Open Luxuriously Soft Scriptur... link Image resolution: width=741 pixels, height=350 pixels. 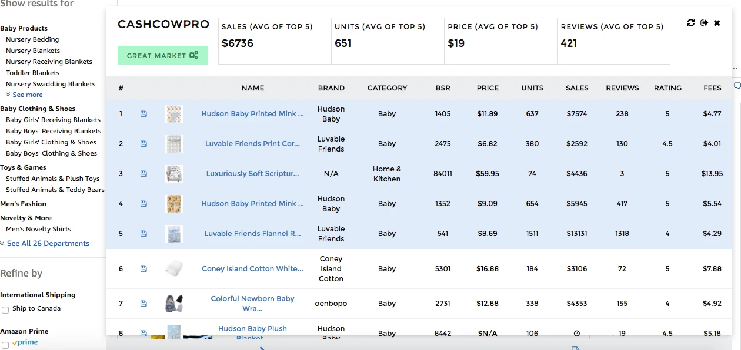(253, 174)
